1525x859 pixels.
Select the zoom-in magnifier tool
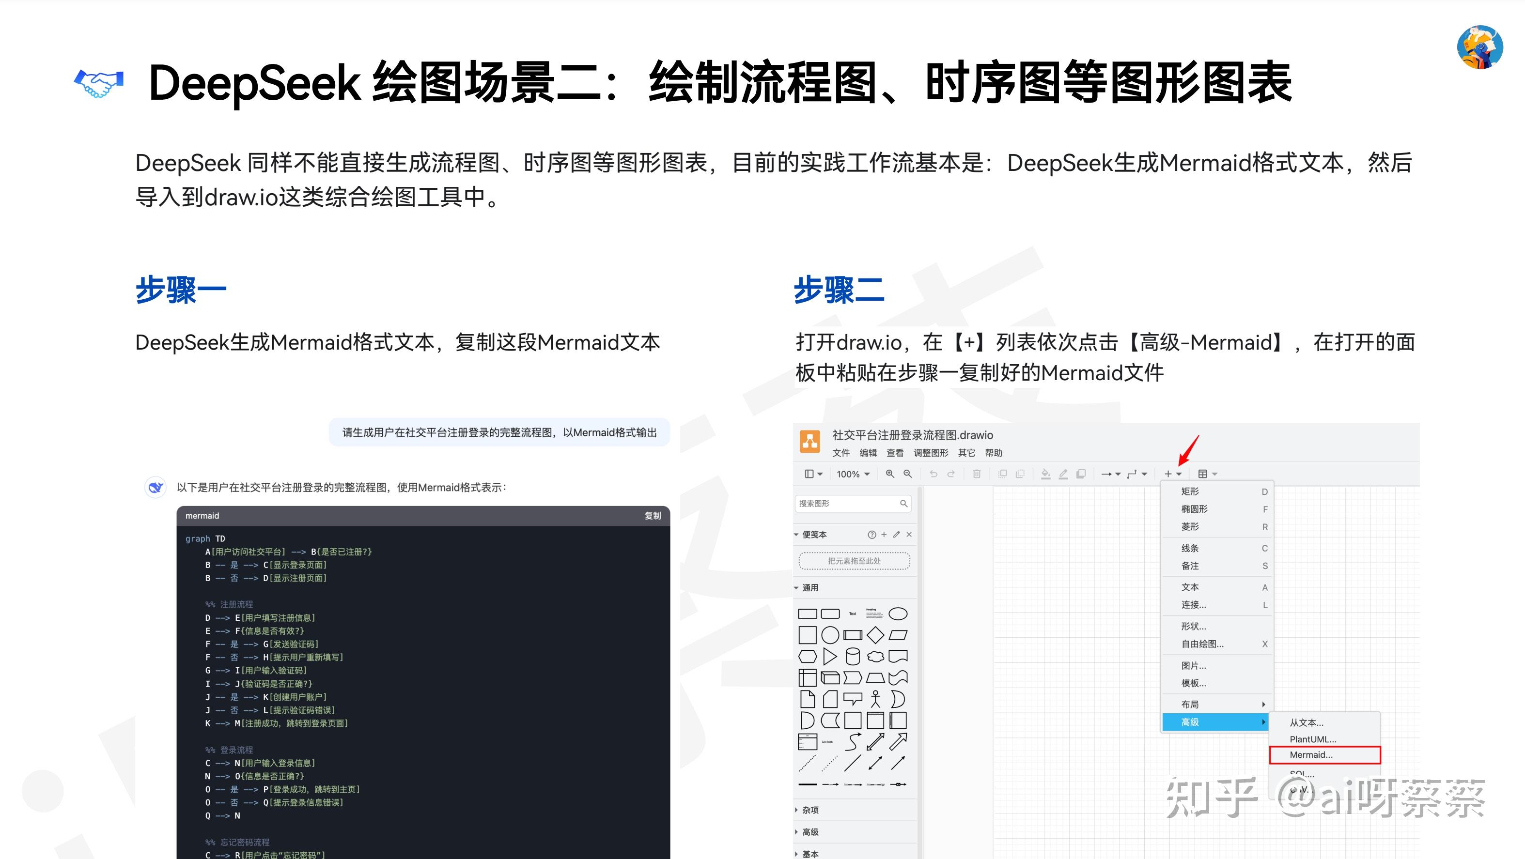pos(890,475)
